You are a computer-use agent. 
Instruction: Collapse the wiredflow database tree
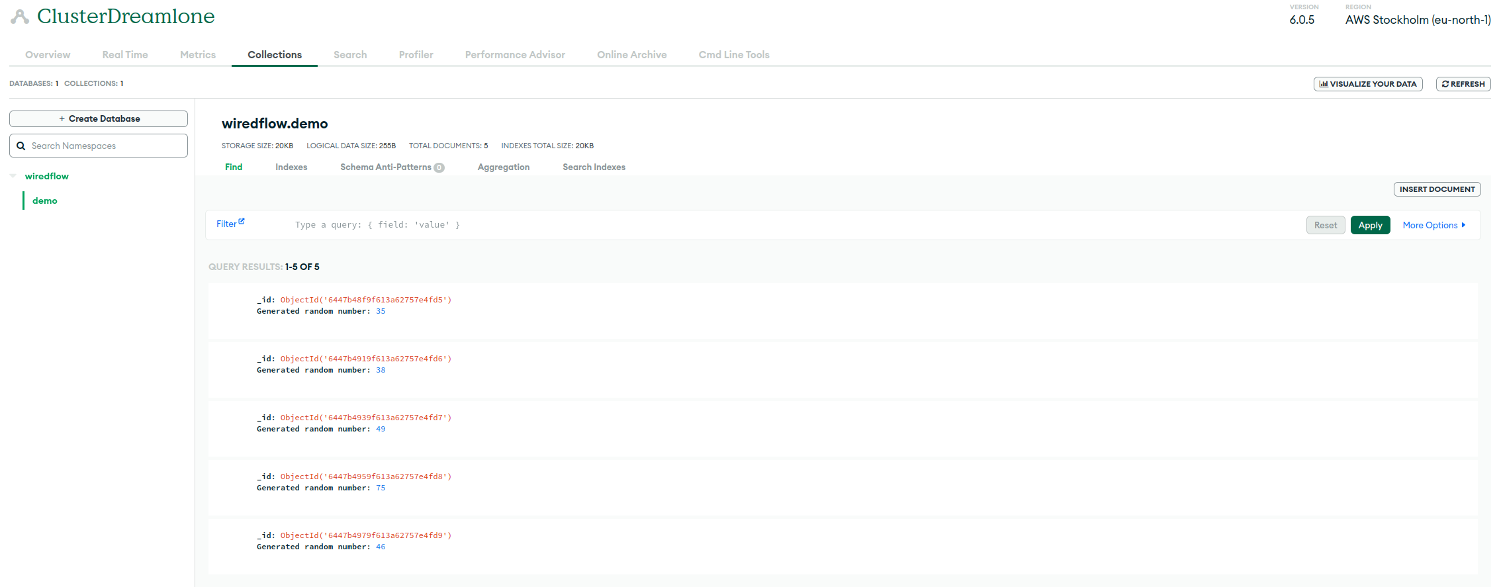pyautogui.click(x=13, y=176)
